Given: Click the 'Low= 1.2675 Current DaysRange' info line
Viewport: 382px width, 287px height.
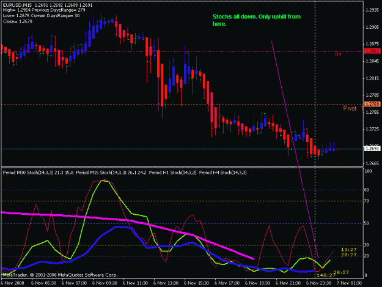Looking at the screenshot, I should pos(42,16).
